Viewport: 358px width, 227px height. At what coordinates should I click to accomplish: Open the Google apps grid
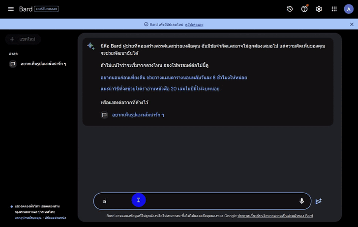pos(334,9)
